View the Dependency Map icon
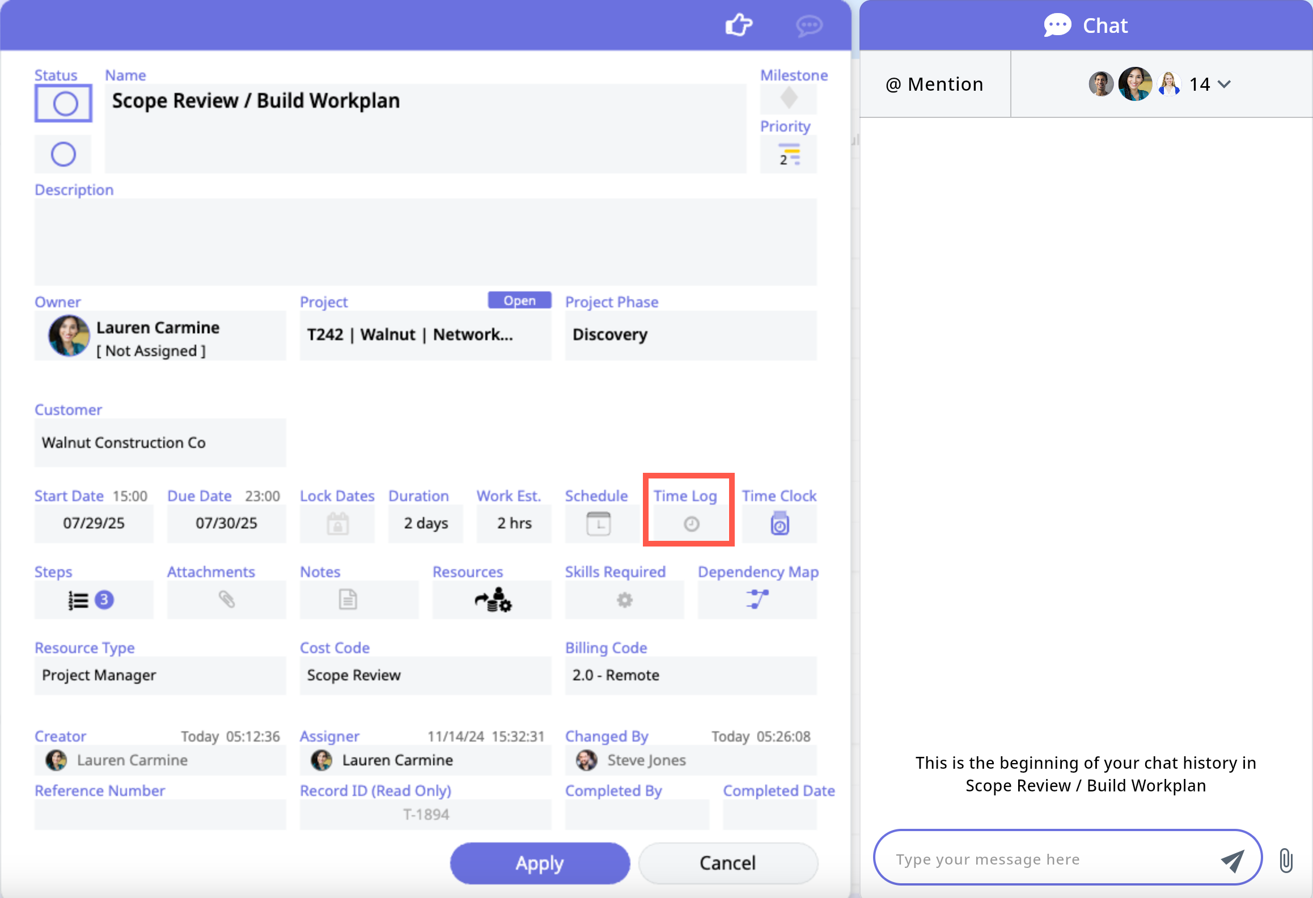The width and height of the screenshot is (1313, 898). click(757, 600)
